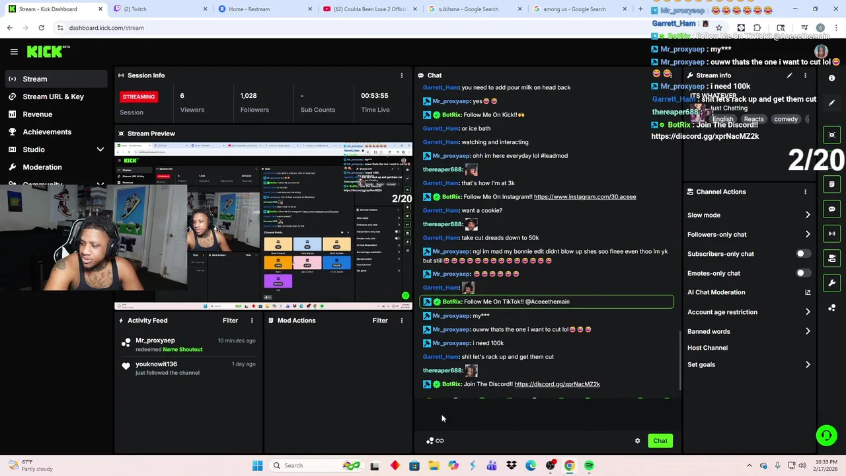Switch to among us Google Search tab

tap(580, 9)
